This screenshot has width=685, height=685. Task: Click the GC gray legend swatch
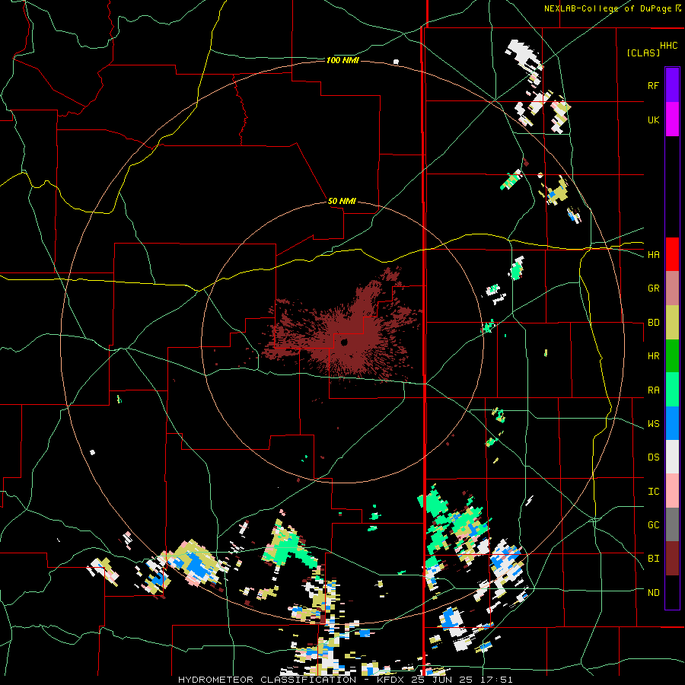tap(672, 524)
